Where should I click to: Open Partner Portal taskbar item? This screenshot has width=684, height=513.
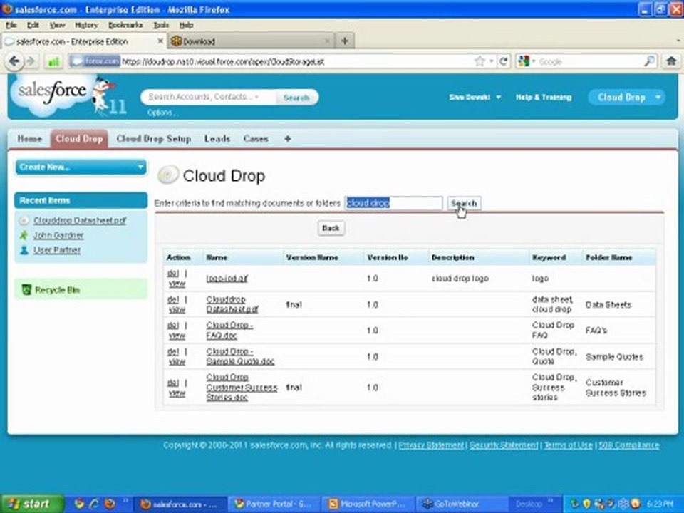[274, 504]
